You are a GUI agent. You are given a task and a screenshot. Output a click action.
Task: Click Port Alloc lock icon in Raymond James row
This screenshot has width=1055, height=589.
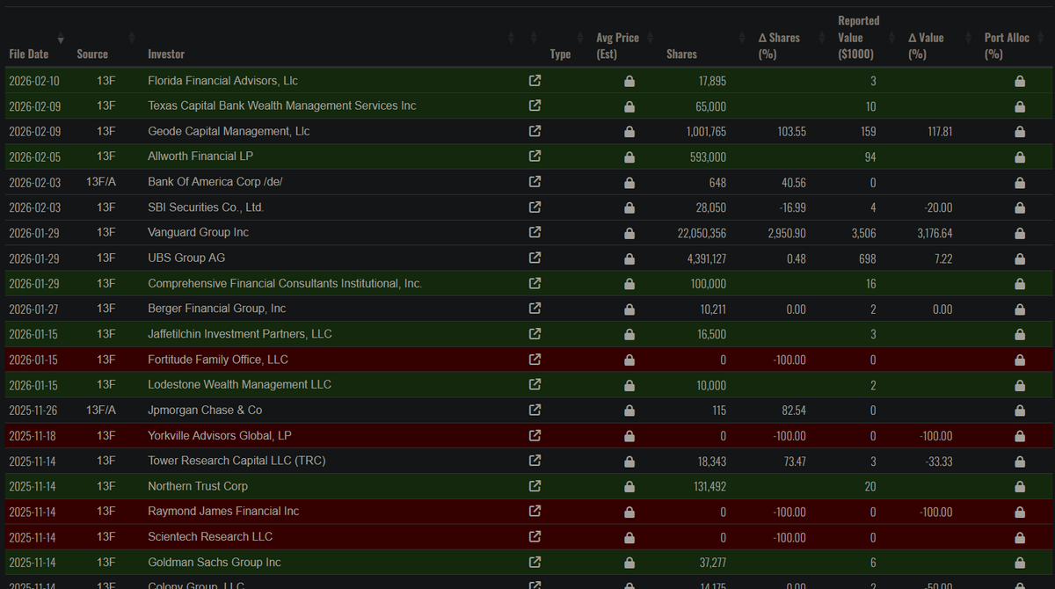coord(1020,512)
